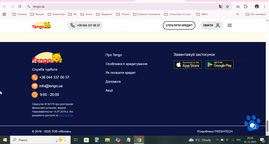Switch input language РУС indicator
Viewport: 269px width, 144px height.
click(239, 140)
